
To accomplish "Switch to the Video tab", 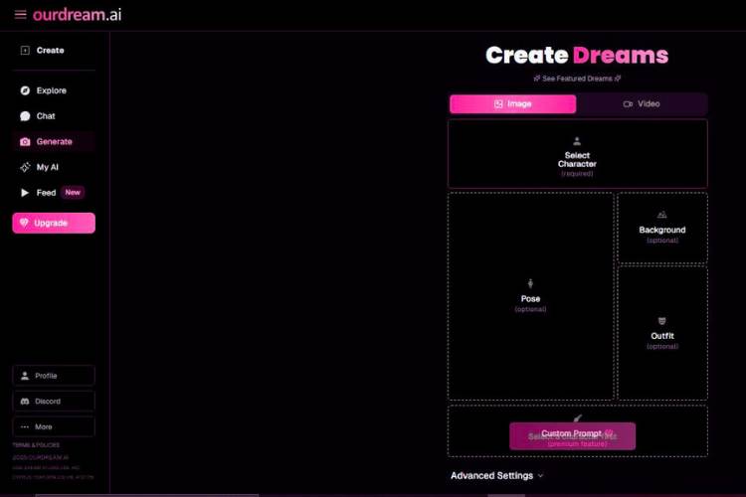I will [642, 104].
